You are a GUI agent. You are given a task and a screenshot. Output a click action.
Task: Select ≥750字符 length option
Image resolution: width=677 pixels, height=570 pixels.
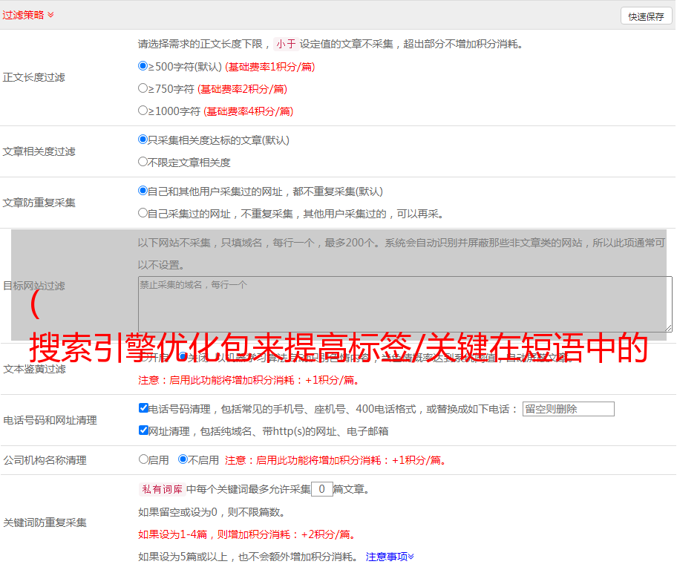coord(143,88)
